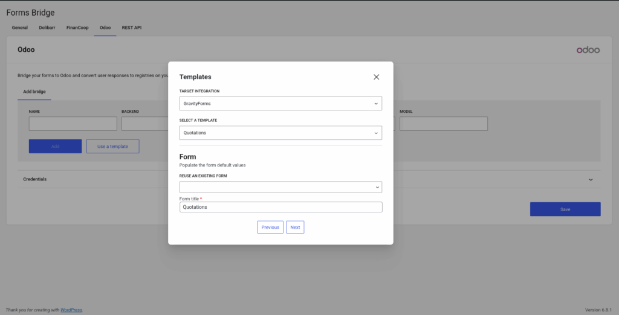Open the Reuse an Existing Form dropdown
This screenshot has width=619, height=315.
point(280,187)
